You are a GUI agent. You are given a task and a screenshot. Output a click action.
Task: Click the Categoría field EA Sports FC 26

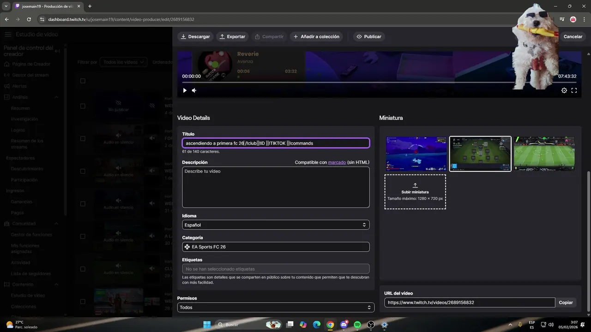pos(276,247)
